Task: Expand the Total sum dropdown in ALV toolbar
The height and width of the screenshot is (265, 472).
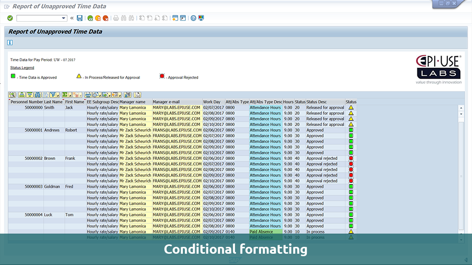Action: click(70, 94)
